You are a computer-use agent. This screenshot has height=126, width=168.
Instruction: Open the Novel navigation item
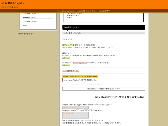tap(95, 11)
